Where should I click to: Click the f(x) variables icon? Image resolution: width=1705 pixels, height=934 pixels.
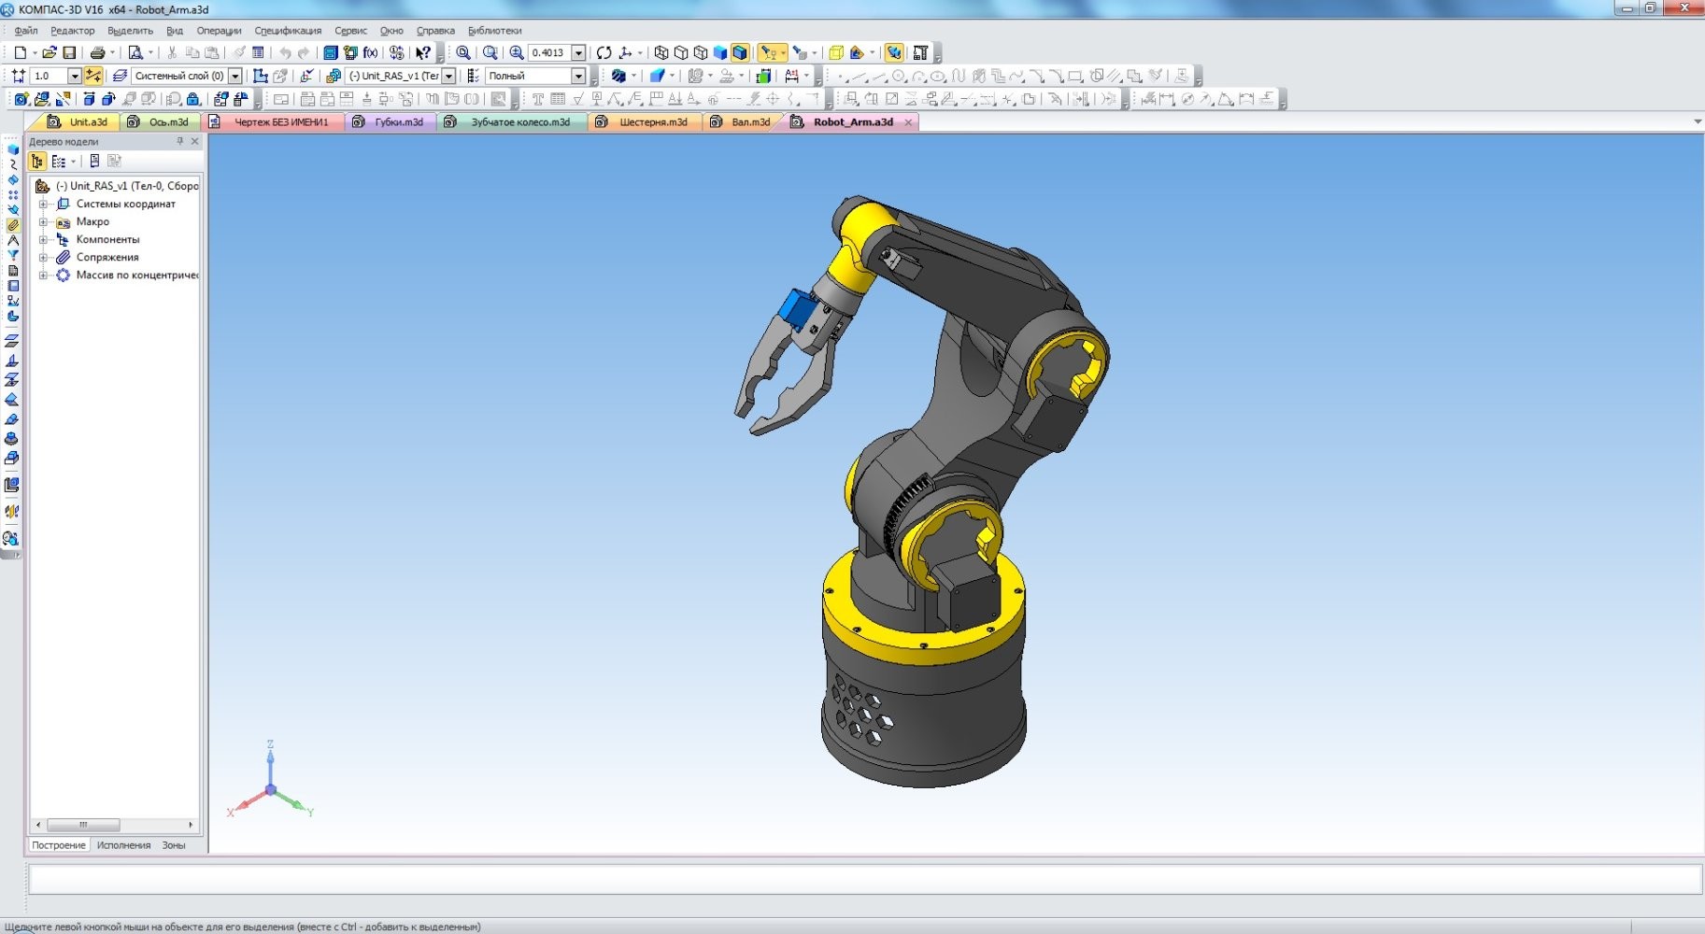pyautogui.click(x=371, y=53)
